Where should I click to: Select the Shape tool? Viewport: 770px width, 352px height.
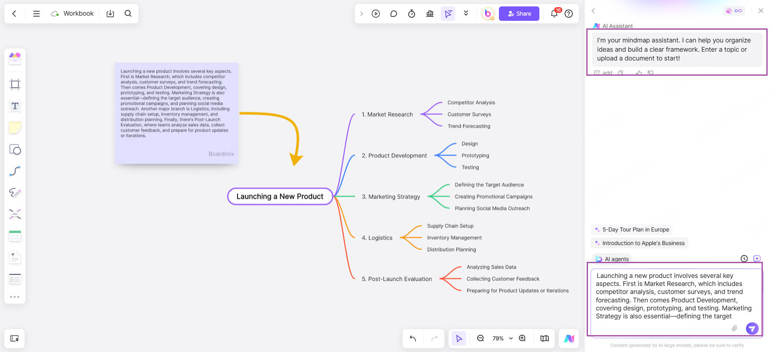[x=15, y=149]
